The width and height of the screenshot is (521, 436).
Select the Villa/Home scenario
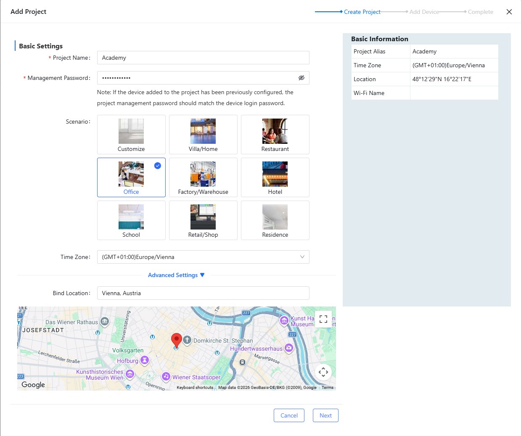click(x=203, y=135)
